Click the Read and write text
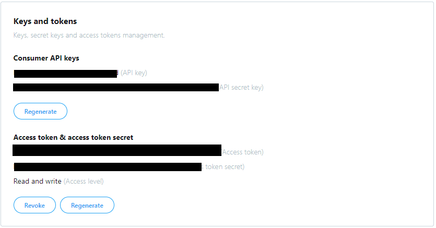Viewport: 436px width, 228px height. coord(37,182)
